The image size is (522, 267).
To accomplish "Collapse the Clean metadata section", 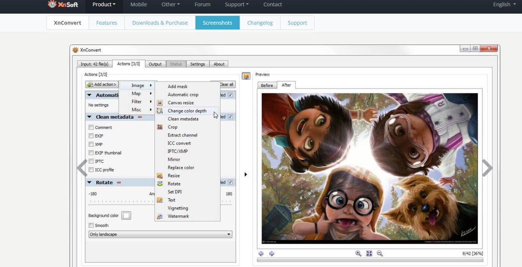I will 89,117.
